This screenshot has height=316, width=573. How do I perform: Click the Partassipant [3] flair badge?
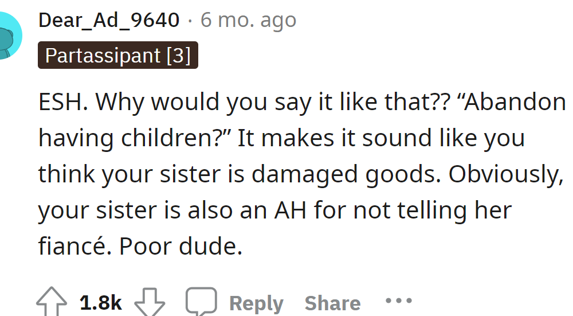[118, 55]
